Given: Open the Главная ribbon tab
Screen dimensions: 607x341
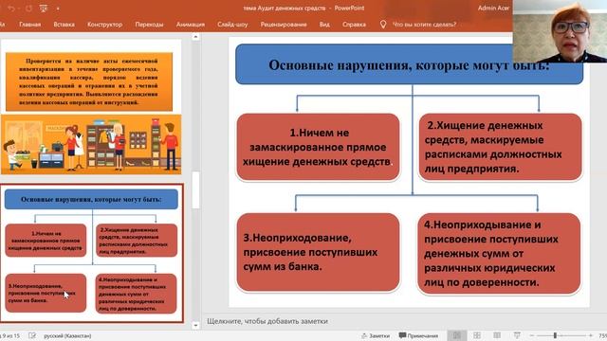Looking at the screenshot, I should pyautogui.click(x=29, y=25).
